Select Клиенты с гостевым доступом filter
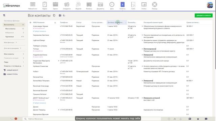This screenshot has width=216, height=121. click(14, 66)
